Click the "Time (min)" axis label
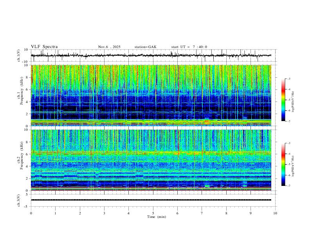Viewport: 310px width, 239px height. click(157, 217)
